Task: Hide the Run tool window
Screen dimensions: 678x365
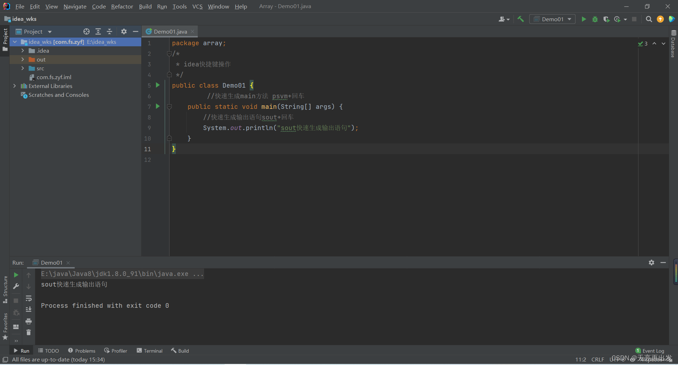Action: pyautogui.click(x=663, y=263)
